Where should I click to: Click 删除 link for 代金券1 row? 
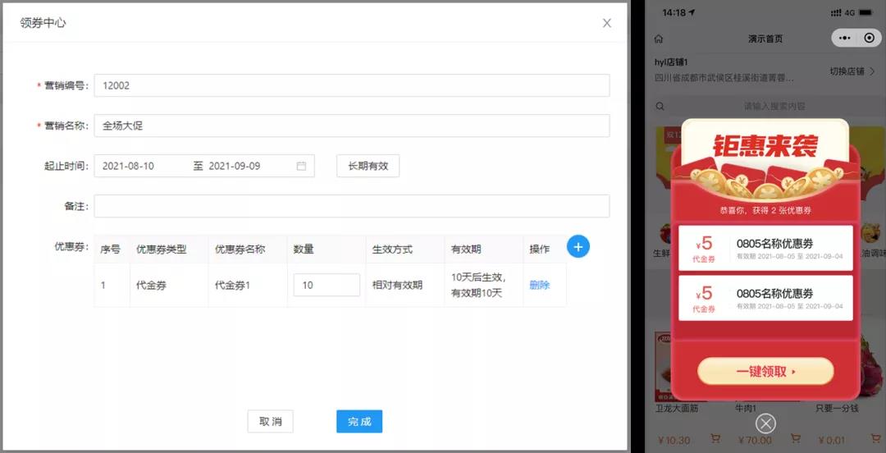[540, 286]
